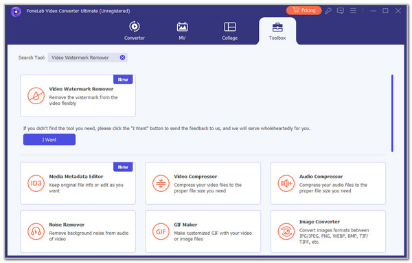Viewport: 412px width, 263px height.
Task: Open the feedback chat icon
Action: pos(341,11)
